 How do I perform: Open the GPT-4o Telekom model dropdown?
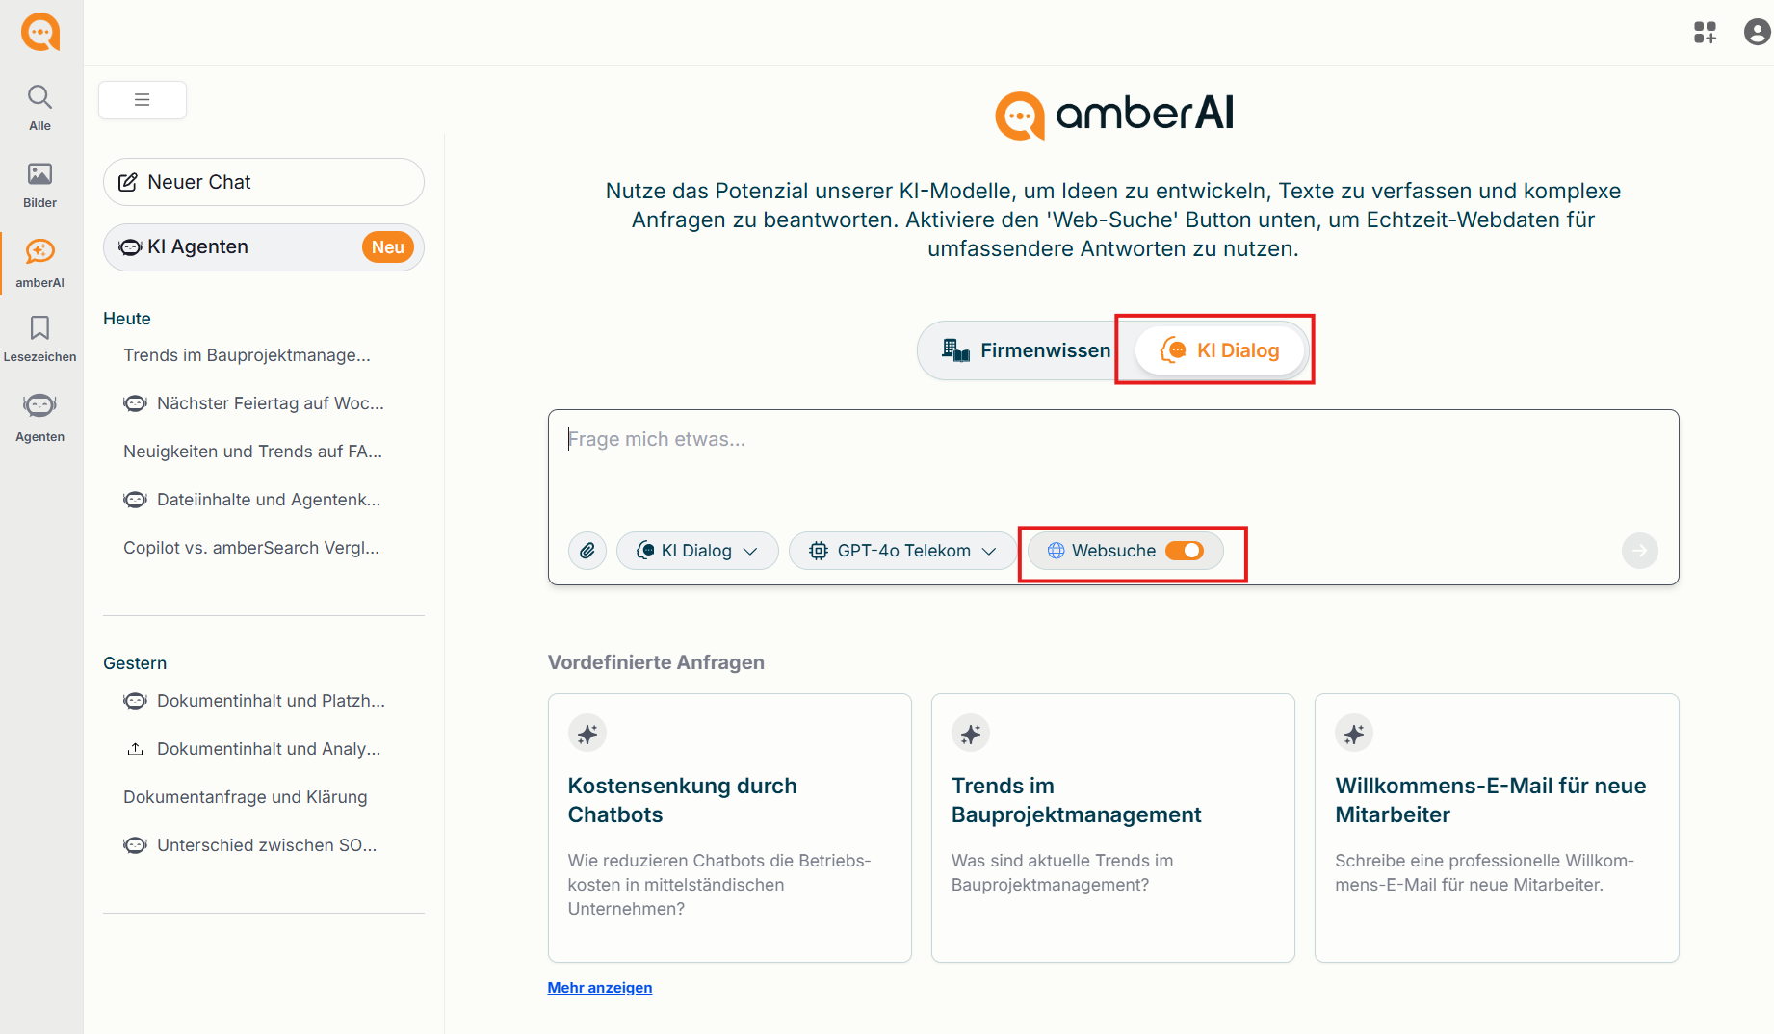[x=902, y=551]
